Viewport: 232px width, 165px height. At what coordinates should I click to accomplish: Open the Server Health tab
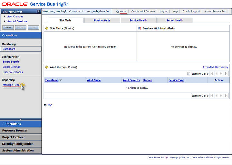(175, 20)
